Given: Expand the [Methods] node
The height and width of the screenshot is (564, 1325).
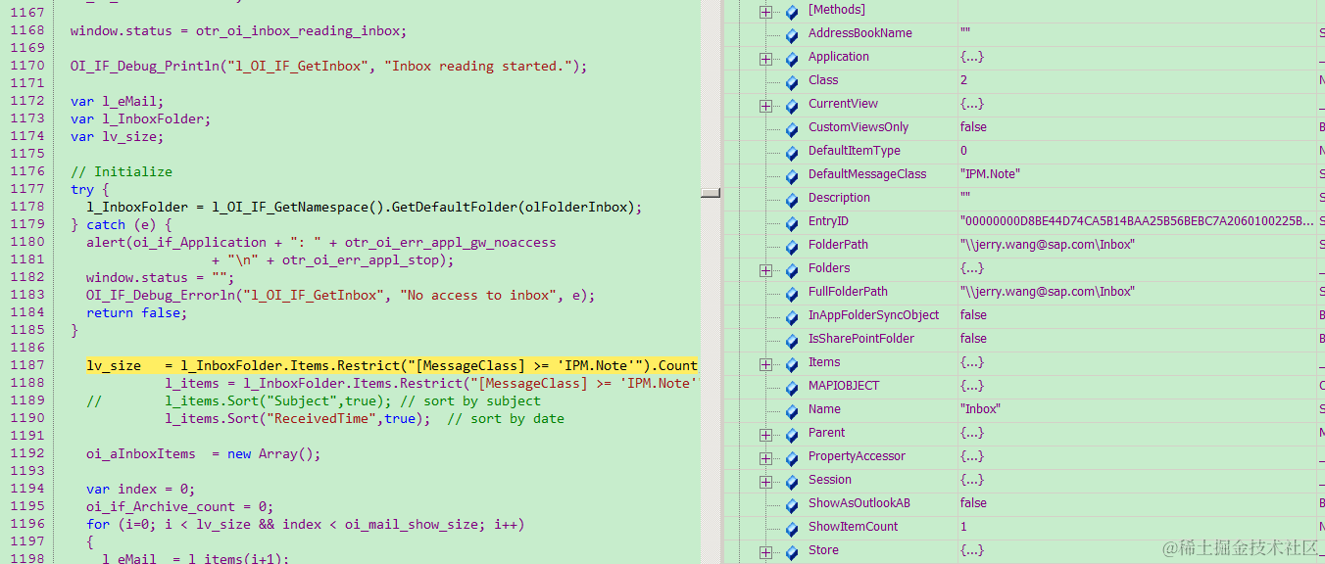Looking at the screenshot, I should coord(765,12).
